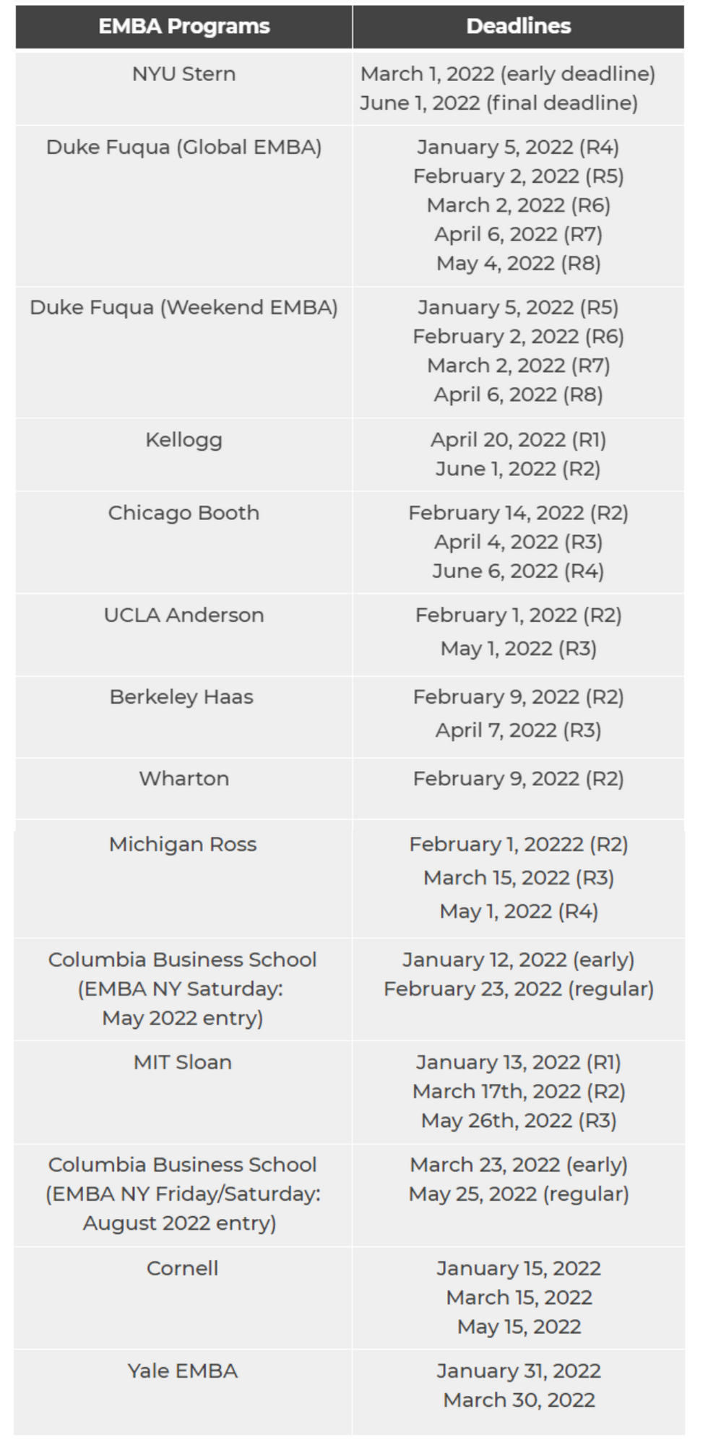The width and height of the screenshot is (708, 1445).
Task: Select the Yale EMBA program name
Action: pyautogui.click(x=183, y=1371)
